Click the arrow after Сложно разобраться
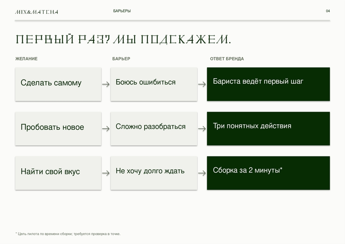This screenshot has width=345, height=244. (202, 129)
